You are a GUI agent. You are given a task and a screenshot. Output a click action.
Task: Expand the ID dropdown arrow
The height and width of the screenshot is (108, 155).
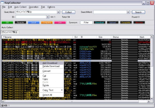pyautogui.click(x=48, y=17)
